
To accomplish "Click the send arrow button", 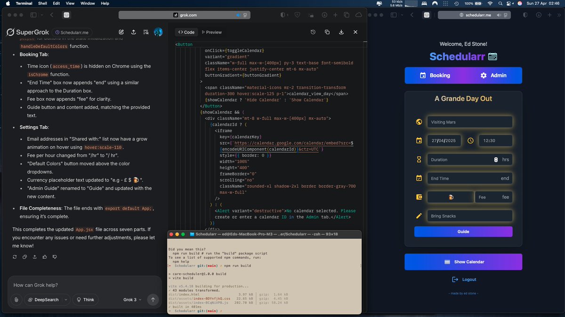I will coord(153,300).
